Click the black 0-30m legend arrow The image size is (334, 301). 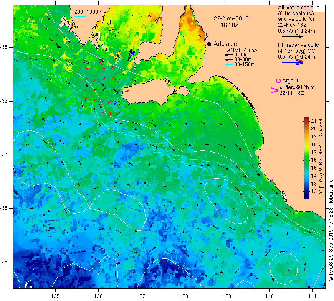[229, 55]
